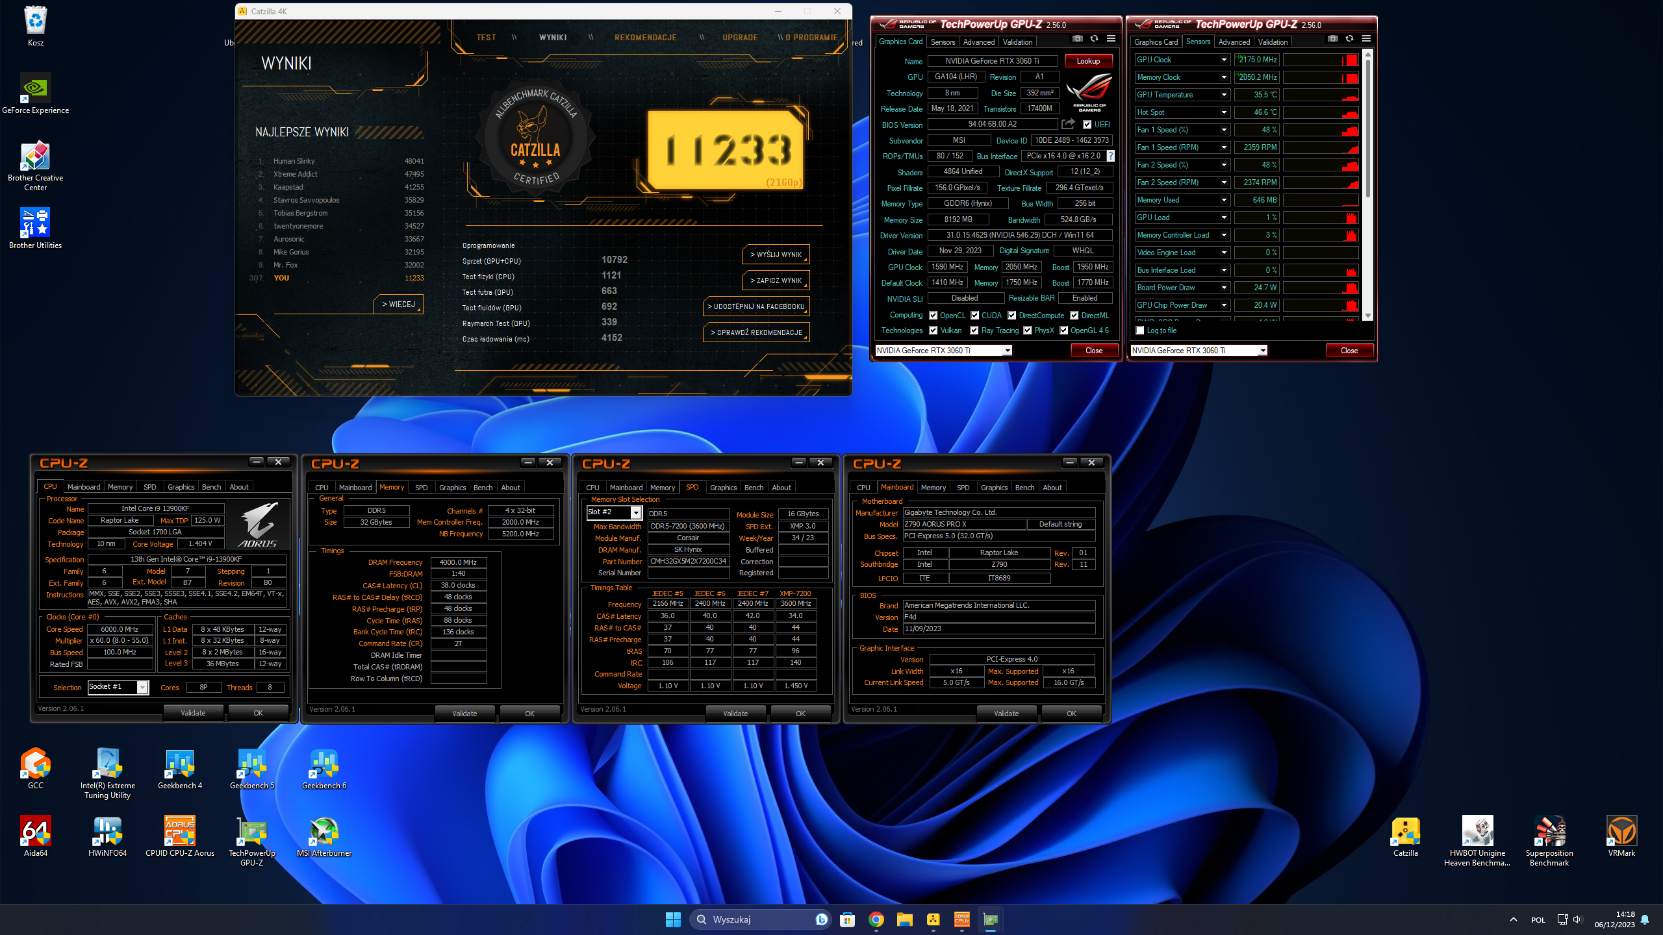Click screenshot camera icon in left GPU-Z
The height and width of the screenshot is (935, 1663).
tap(1077, 39)
